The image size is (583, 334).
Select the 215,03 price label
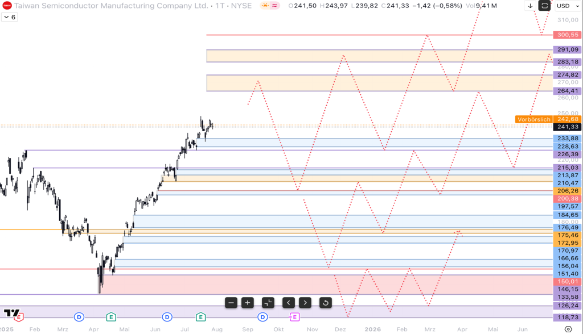(x=568, y=168)
